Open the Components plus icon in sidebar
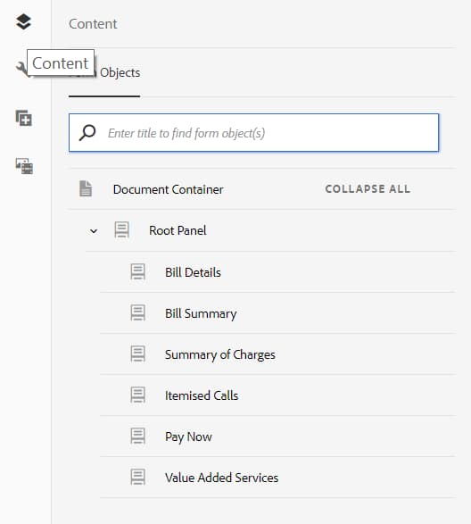This screenshot has height=524, width=471. tap(24, 119)
